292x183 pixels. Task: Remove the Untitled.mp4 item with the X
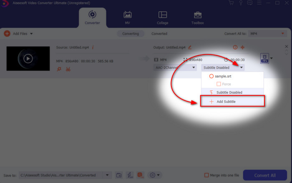[287, 46]
